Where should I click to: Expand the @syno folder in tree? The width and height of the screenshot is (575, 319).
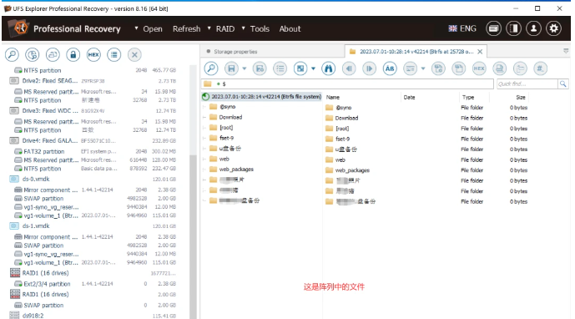pos(204,107)
